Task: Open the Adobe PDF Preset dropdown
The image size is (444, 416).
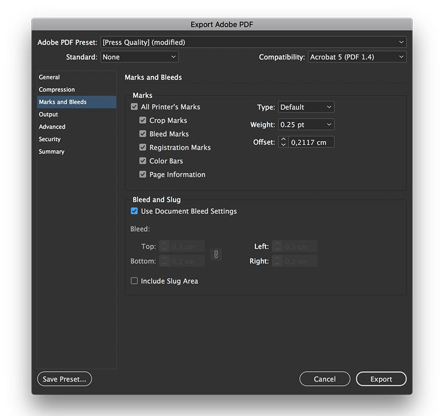Action: [253, 42]
